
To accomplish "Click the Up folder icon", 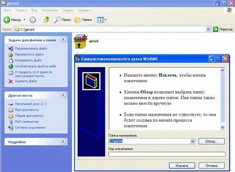I will point(47,20).
